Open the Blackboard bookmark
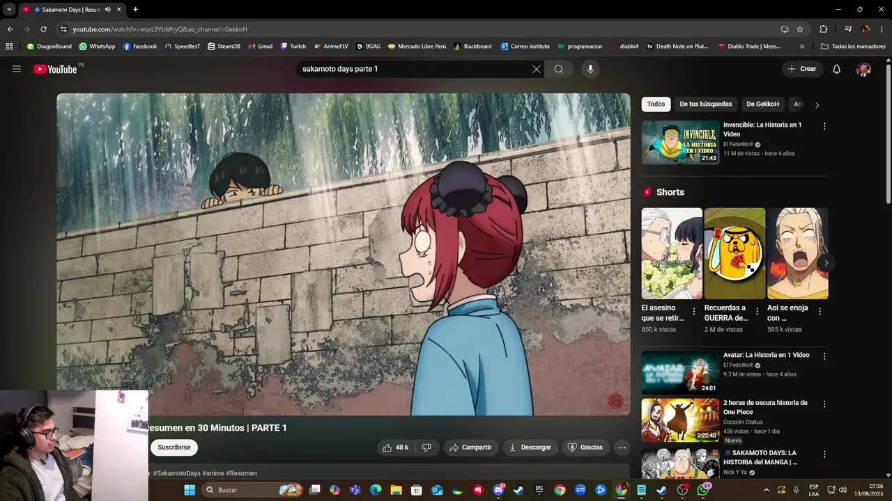 472,47
